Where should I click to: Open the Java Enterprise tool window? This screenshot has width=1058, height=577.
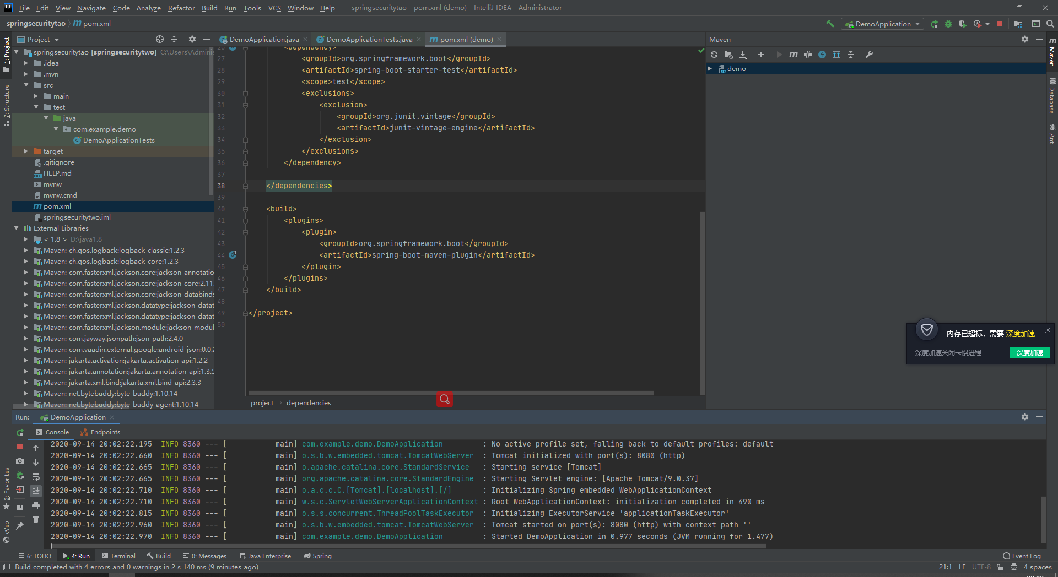pyautogui.click(x=265, y=556)
